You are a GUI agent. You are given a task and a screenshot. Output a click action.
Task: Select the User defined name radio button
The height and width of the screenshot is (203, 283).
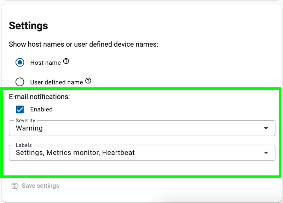click(x=20, y=82)
